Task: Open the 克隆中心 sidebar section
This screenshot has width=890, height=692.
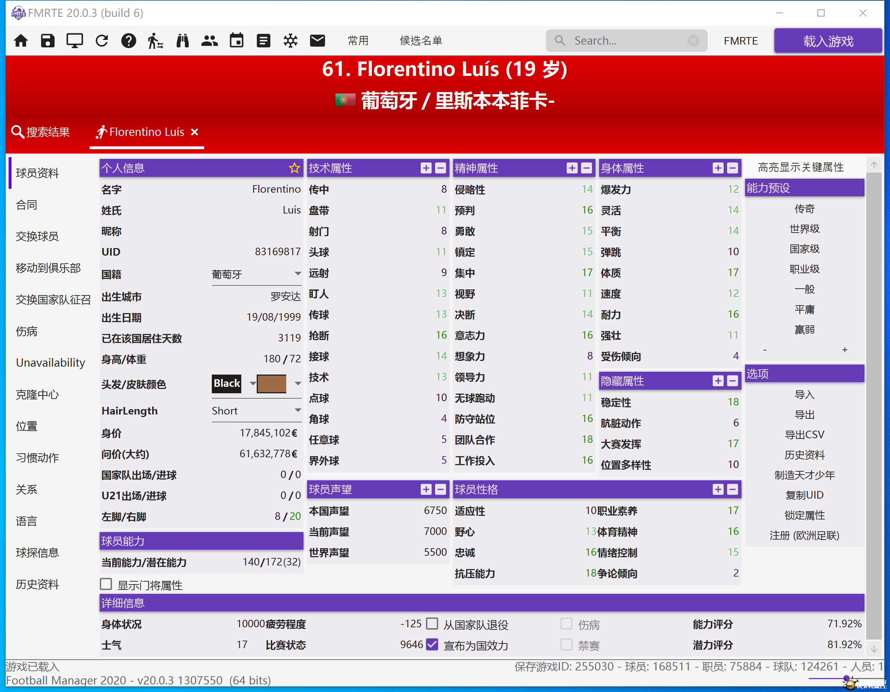Action: tap(37, 394)
